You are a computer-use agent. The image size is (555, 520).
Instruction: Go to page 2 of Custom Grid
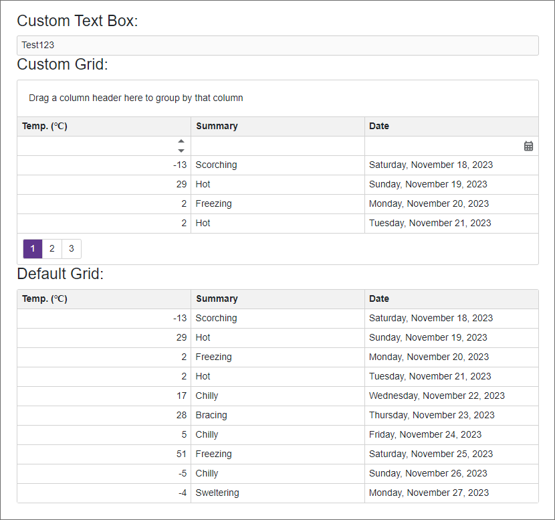[52, 249]
